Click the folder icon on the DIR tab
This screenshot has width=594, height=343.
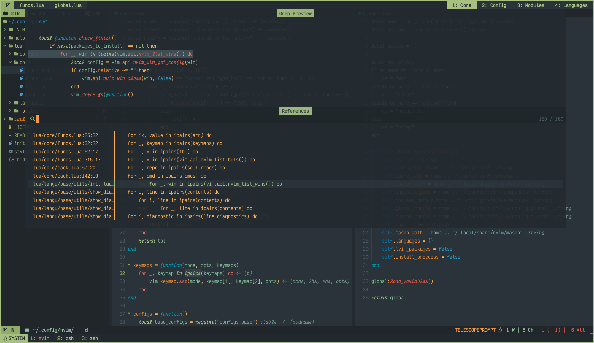[x=6, y=14]
